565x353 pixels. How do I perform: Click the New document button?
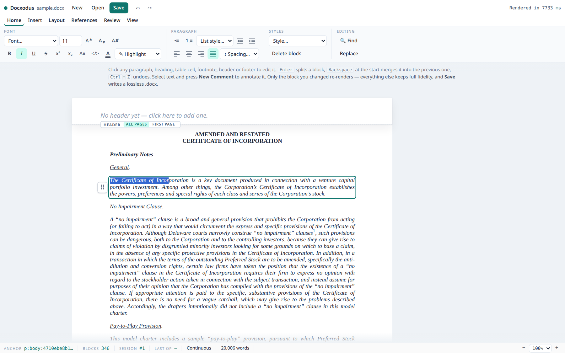coord(77,8)
